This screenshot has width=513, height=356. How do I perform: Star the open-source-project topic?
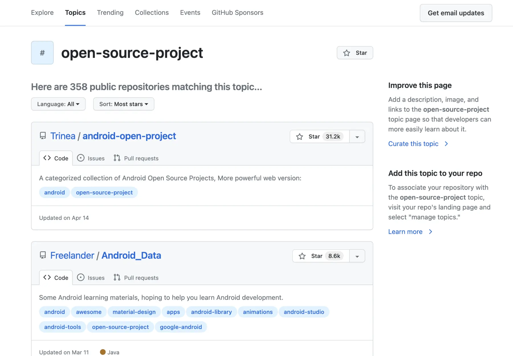point(355,53)
